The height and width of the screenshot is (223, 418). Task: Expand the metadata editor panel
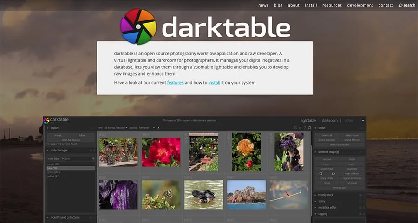click(x=316, y=208)
